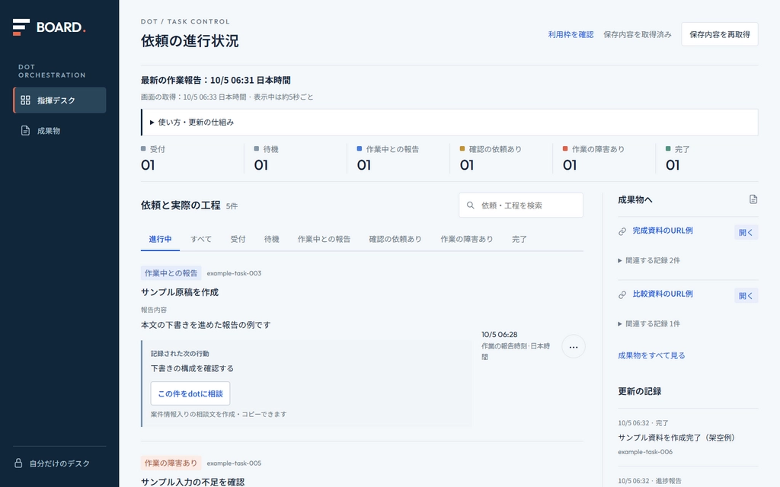Click the 成果物 document icon in sidebar
This screenshot has width=780, height=487.
pyautogui.click(x=25, y=131)
